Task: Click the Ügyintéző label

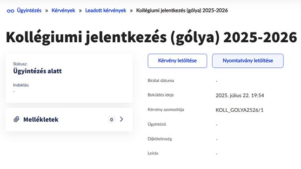Action: pos(157,124)
